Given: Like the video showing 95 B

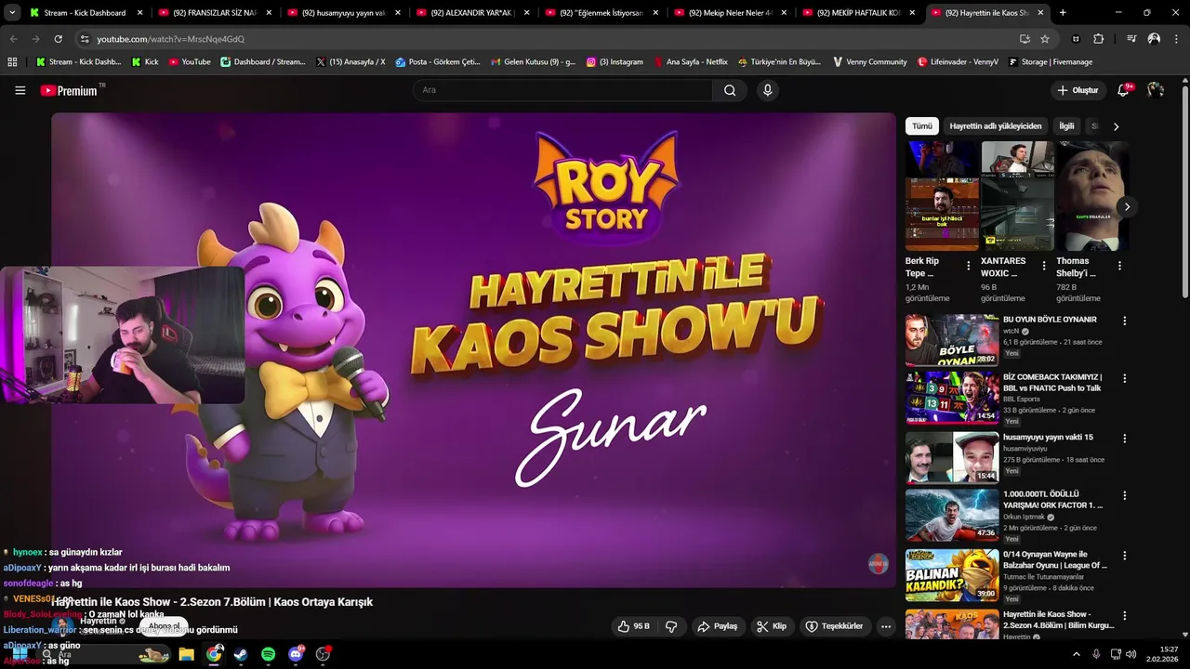Looking at the screenshot, I should (x=633, y=626).
